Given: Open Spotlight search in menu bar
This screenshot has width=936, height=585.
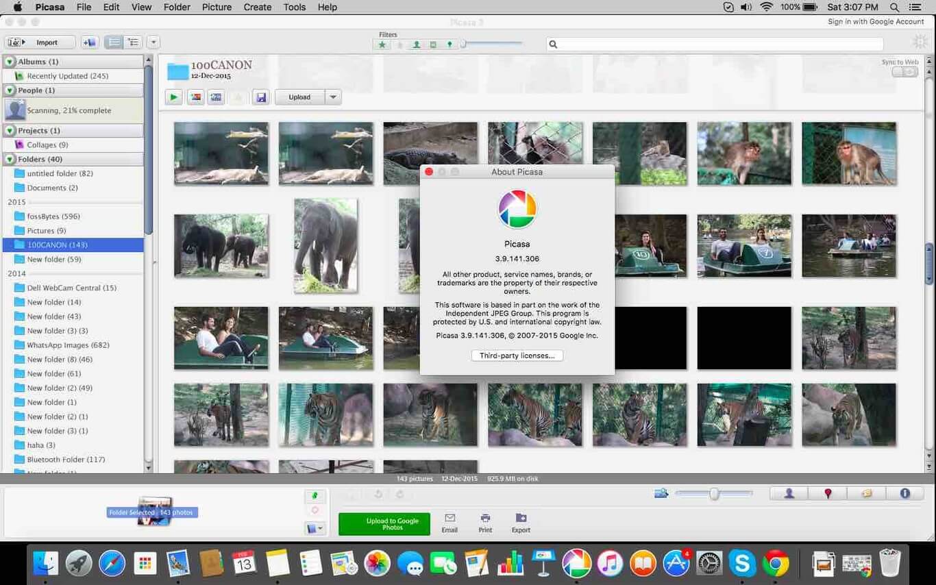Looking at the screenshot, I should click(x=894, y=7).
